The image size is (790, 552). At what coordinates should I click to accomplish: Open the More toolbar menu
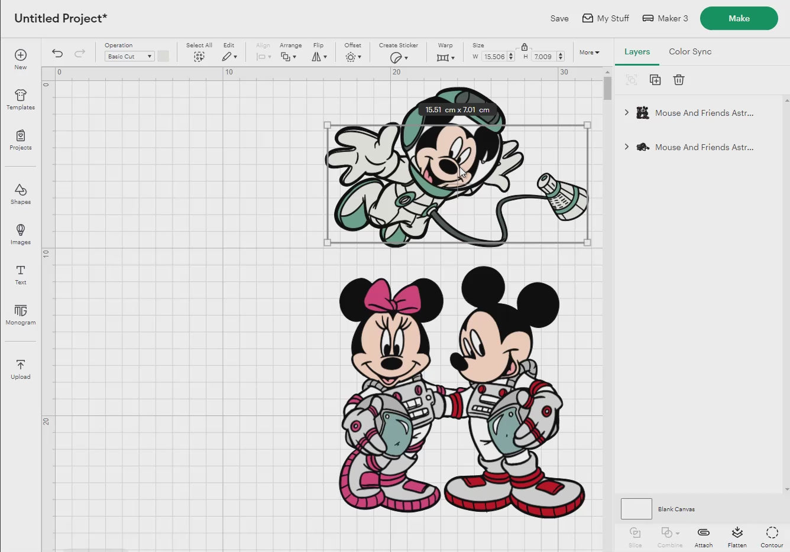pyautogui.click(x=589, y=53)
